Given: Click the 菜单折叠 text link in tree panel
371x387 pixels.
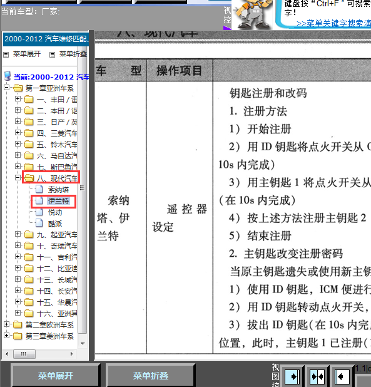Looking at the screenshot, I should pyautogui.click(x=73, y=54).
